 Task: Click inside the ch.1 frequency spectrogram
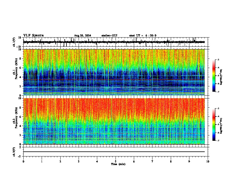pyautogui.click(x=114, y=72)
